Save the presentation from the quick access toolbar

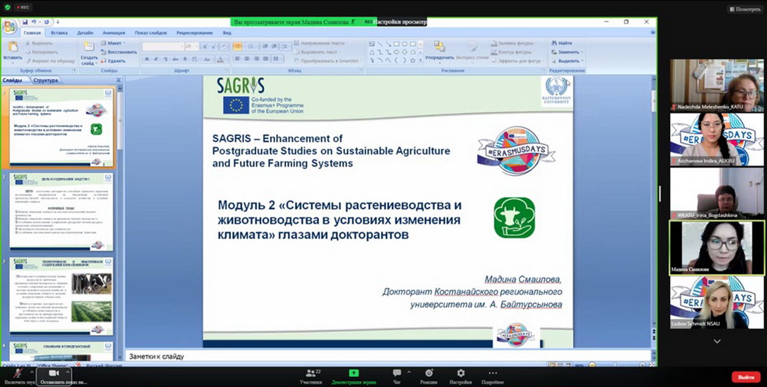click(25, 22)
